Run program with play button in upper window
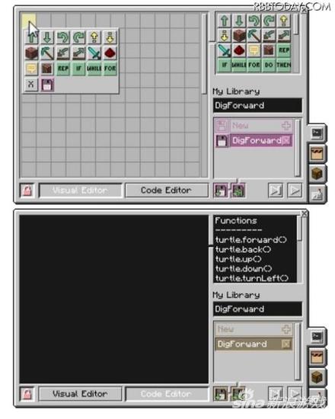The image size is (335, 419). 295,190
